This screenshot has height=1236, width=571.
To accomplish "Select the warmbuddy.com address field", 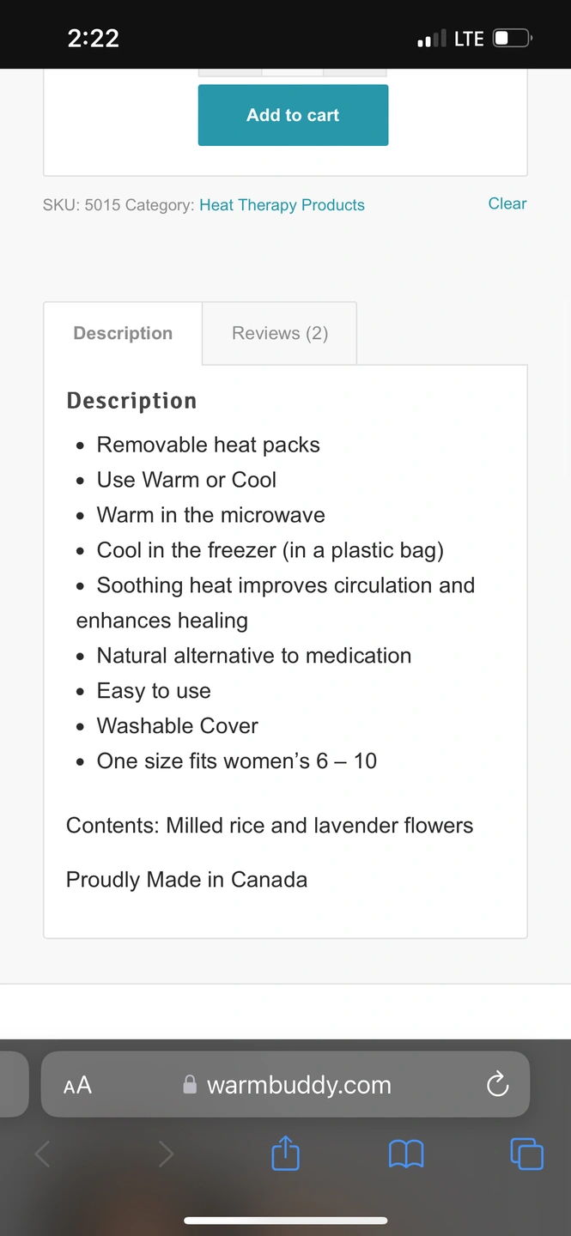I will 299,1085.
